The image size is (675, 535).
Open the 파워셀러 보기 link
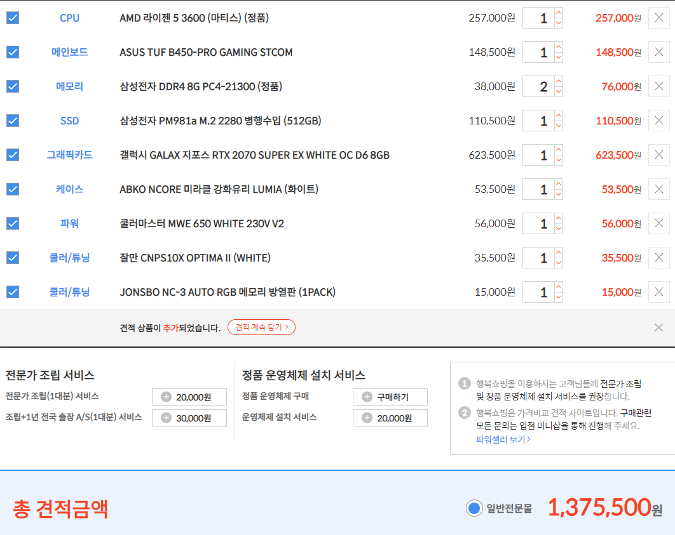click(x=503, y=439)
